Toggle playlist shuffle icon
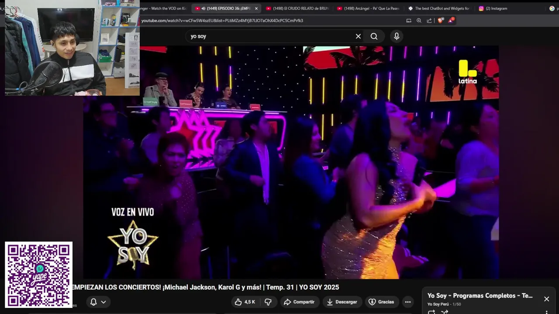 (x=445, y=312)
